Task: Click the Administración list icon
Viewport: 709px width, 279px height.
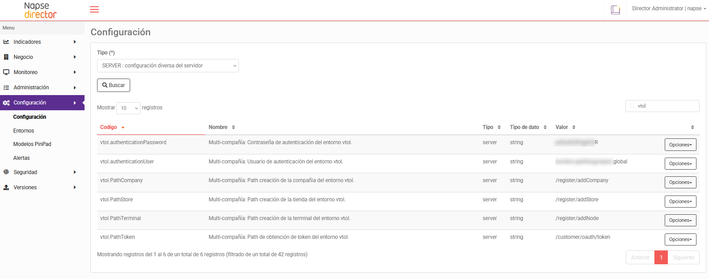Action: coord(6,87)
